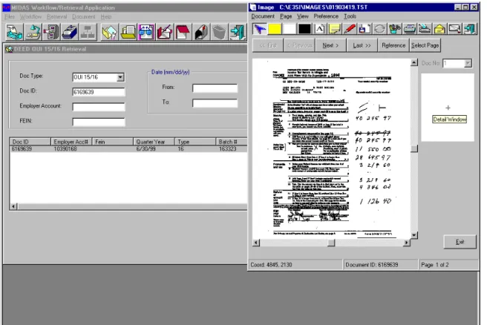Click the grayed rotate arrows icon
This screenshot has width=487, height=325.
379,29
